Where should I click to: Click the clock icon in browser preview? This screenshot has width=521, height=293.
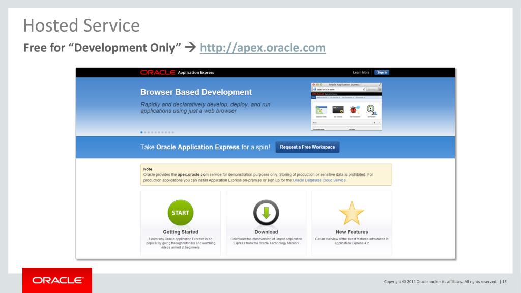371,109
